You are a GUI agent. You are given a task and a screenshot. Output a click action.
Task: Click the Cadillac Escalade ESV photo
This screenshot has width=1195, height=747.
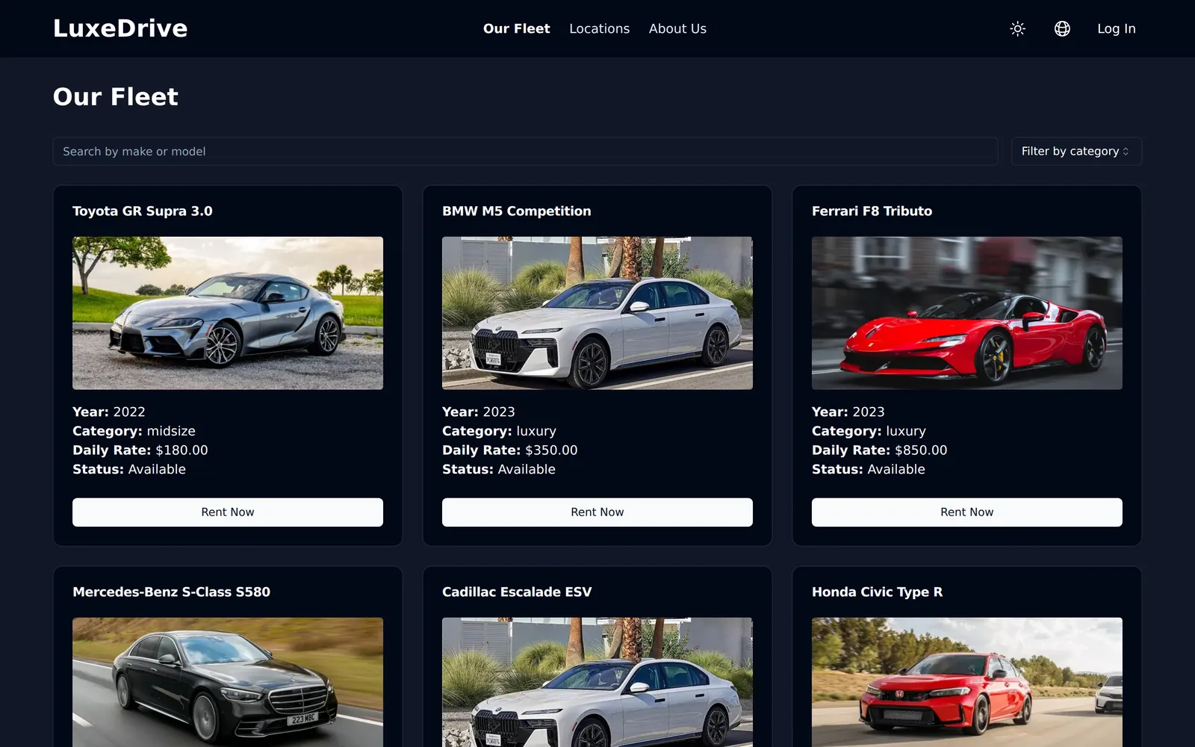[597, 682]
